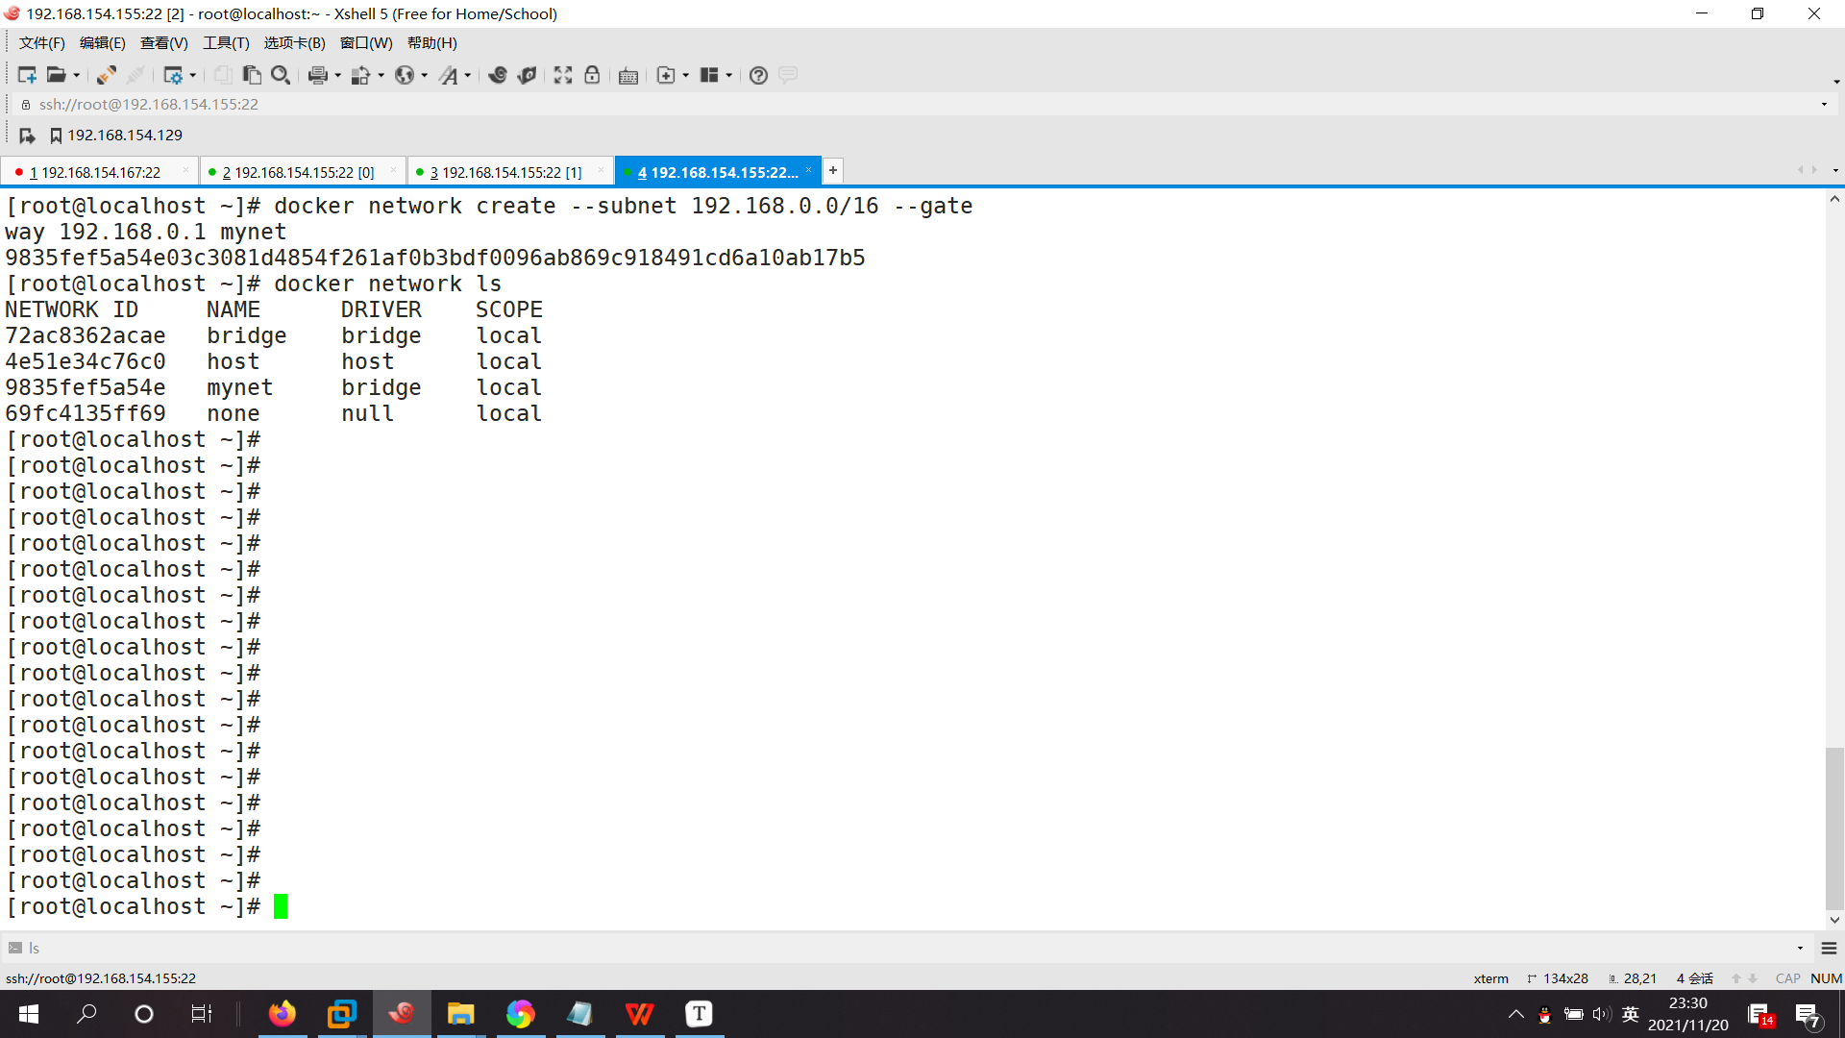Screen dimensions: 1845x1038
Task: Open address bar history dropdown
Action: (1824, 104)
